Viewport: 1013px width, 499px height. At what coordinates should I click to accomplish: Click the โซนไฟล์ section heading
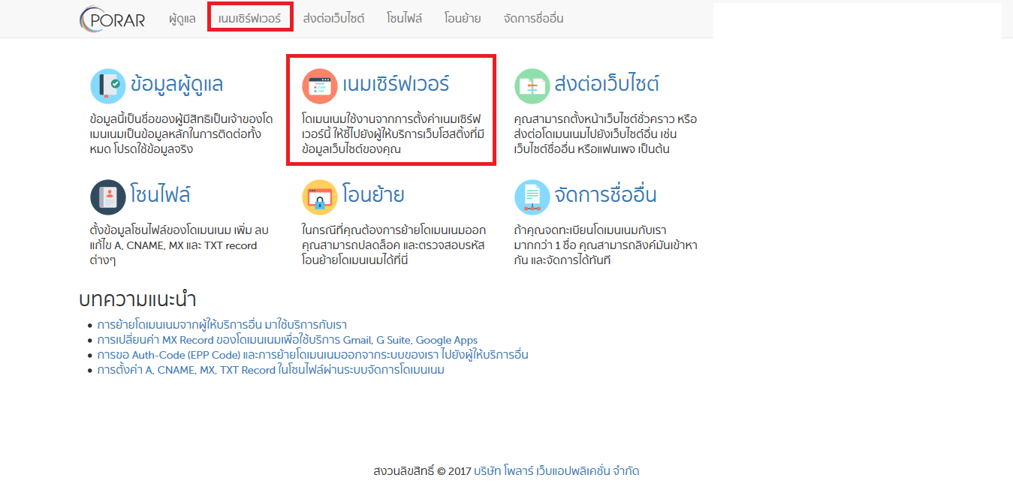pyautogui.click(x=160, y=195)
